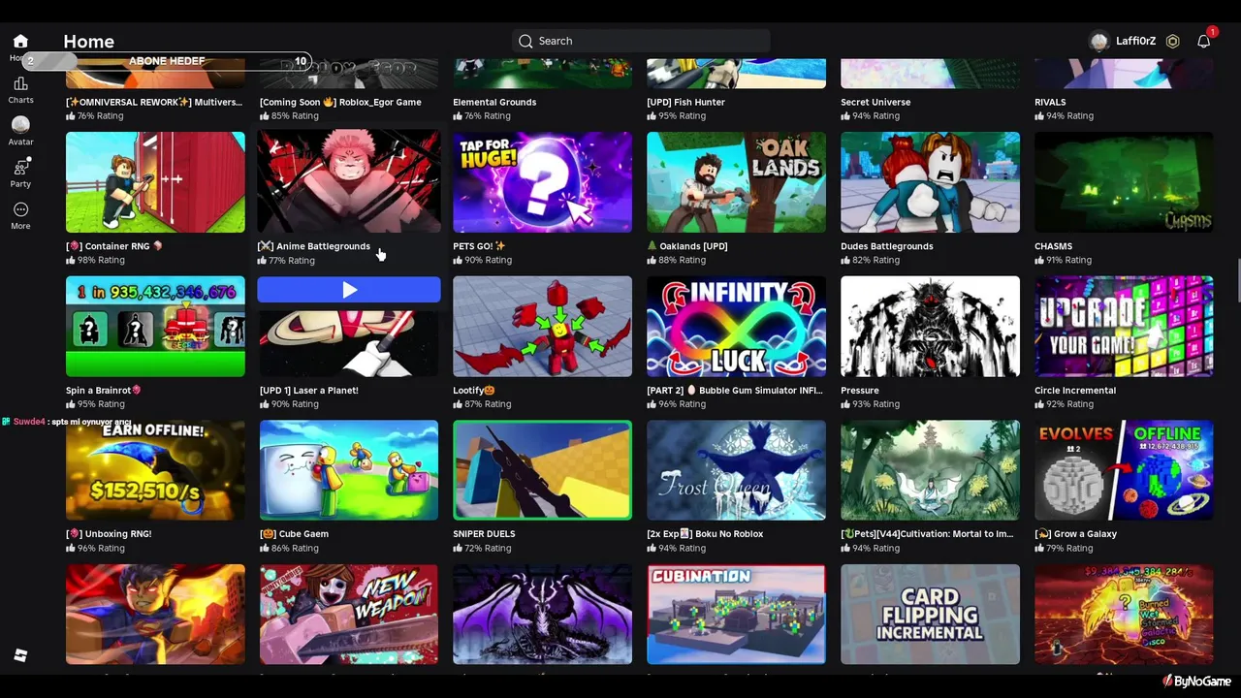Click the LaffiOrZ username
Viewport: 1241px width, 698px height.
(x=1135, y=42)
